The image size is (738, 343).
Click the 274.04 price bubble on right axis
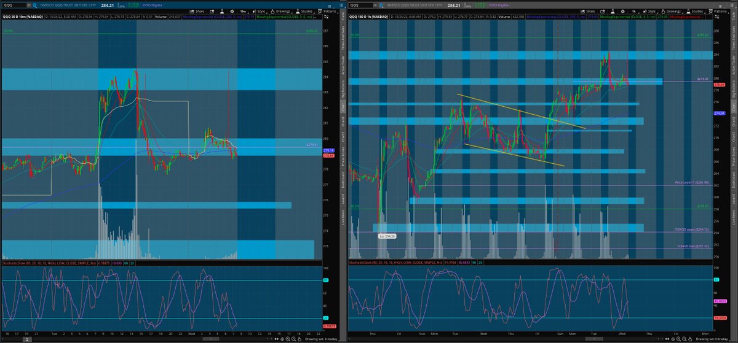(x=720, y=114)
